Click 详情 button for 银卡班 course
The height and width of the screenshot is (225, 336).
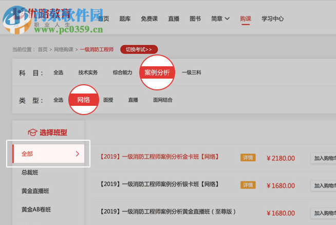tap(248, 185)
